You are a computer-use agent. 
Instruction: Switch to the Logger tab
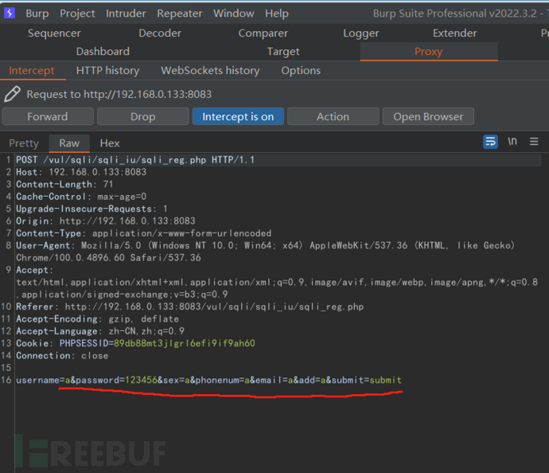coord(361,33)
